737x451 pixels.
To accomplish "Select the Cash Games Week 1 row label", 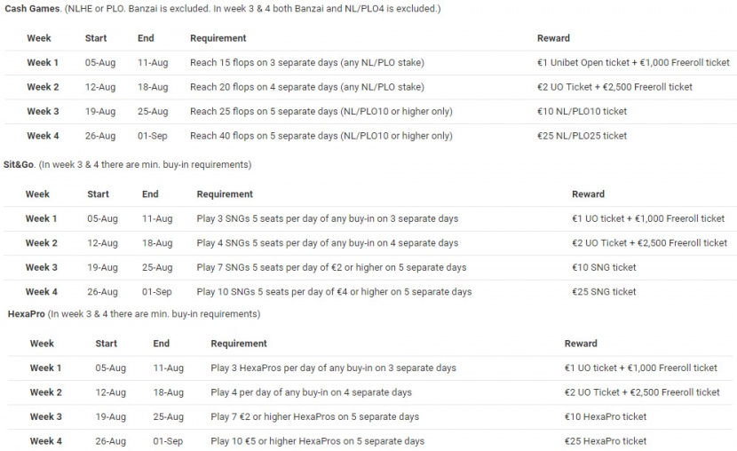I will click(43, 62).
